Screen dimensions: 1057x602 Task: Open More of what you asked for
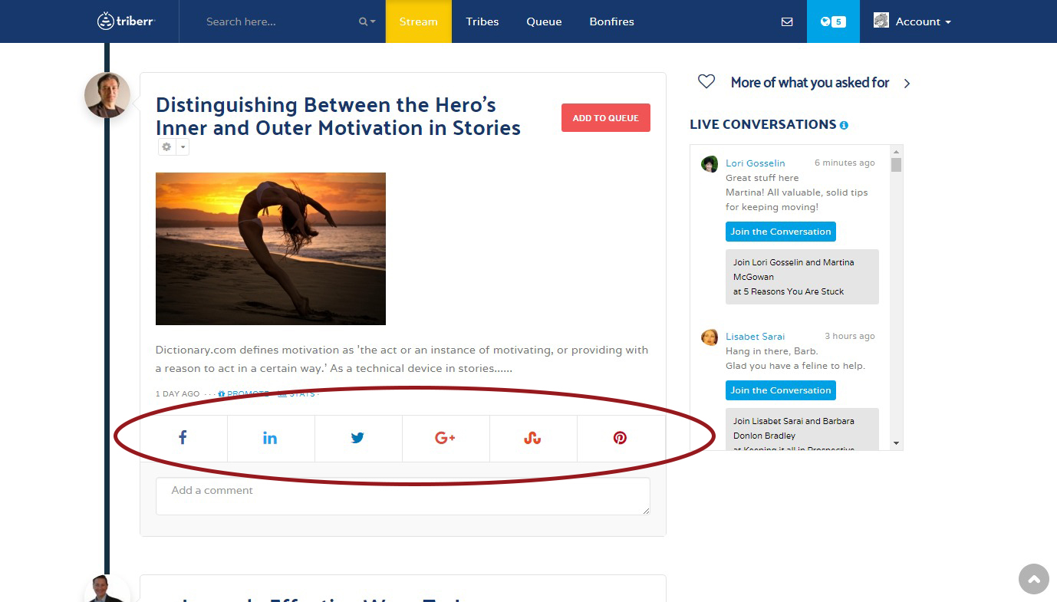809,83
